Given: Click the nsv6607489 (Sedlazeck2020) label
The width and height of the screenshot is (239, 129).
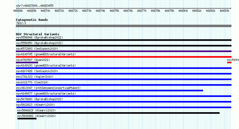Looking at the screenshot, I should click(x=37, y=71).
